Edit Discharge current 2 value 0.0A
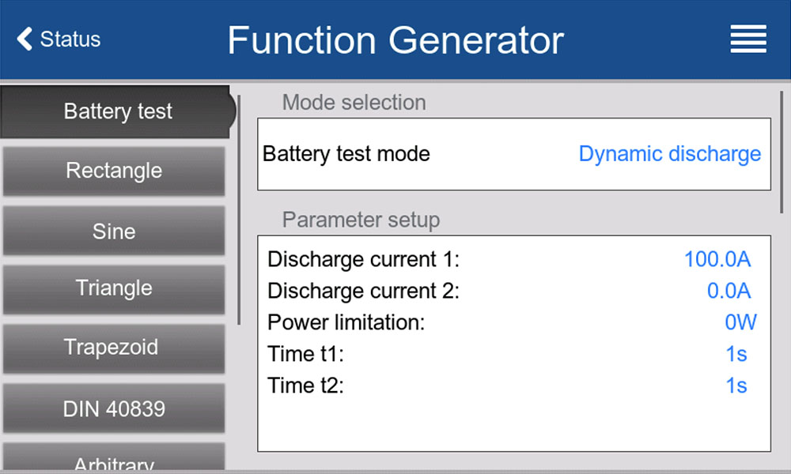The width and height of the screenshot is (791, 474). coord(729,291)
